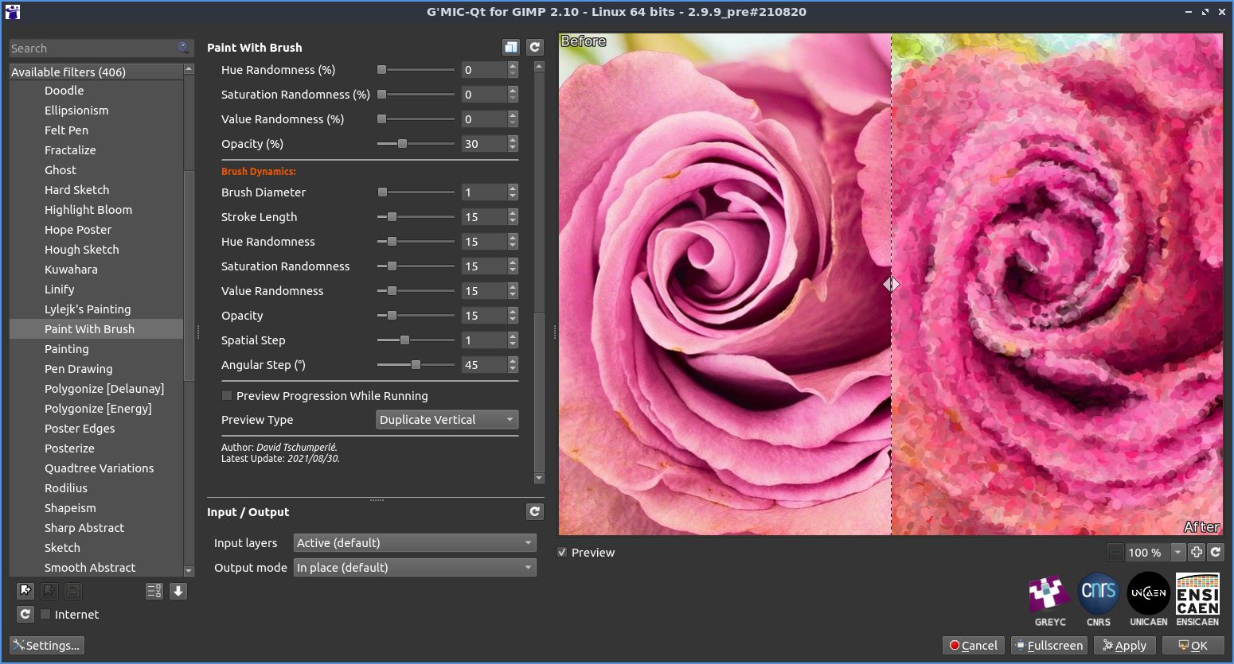Viewport: 1234px width, 664px height.
Task: Click the Angular Step slider handle
Action: click(416, 365)
